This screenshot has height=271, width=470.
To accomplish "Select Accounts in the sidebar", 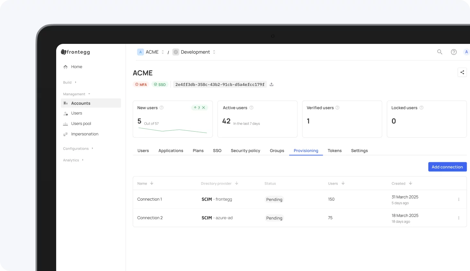I will (91, 103).
